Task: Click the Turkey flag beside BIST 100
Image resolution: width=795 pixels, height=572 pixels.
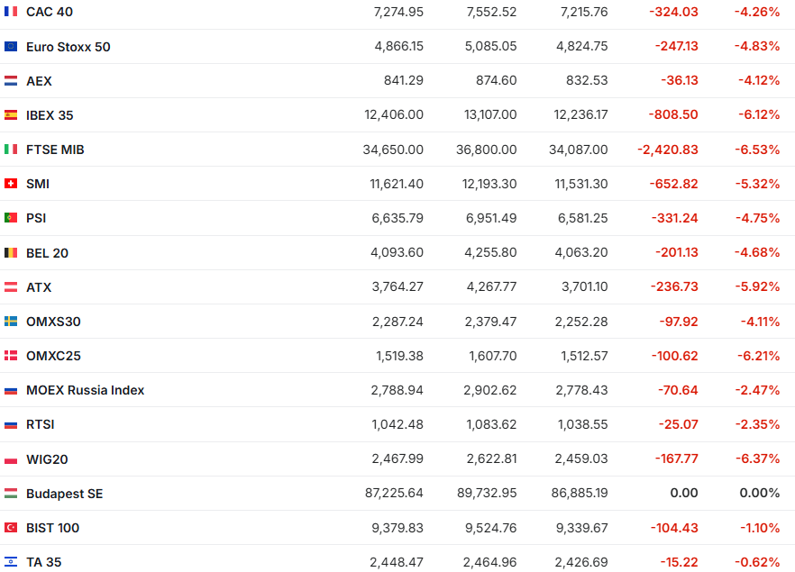Action: coord(11,528)
